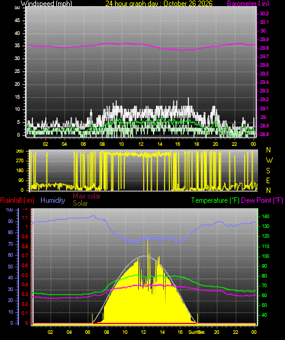Viewport: 285px width, 340px height.
Task: Click the 06 hour label under solar graph
Action: (87, 332)
